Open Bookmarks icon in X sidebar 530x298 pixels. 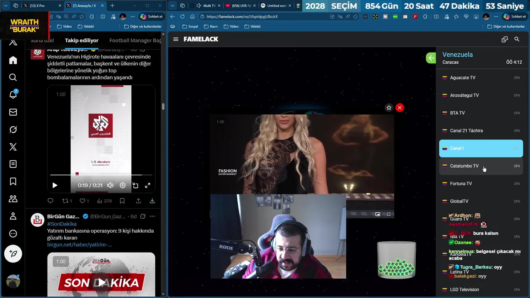click(x=13, y=182)
